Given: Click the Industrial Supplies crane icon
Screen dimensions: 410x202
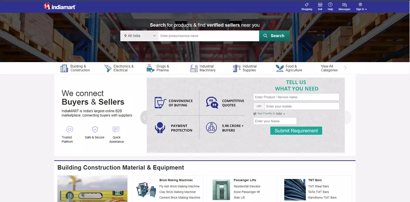Looking at the screenshot, I should [x=237, y=68].
